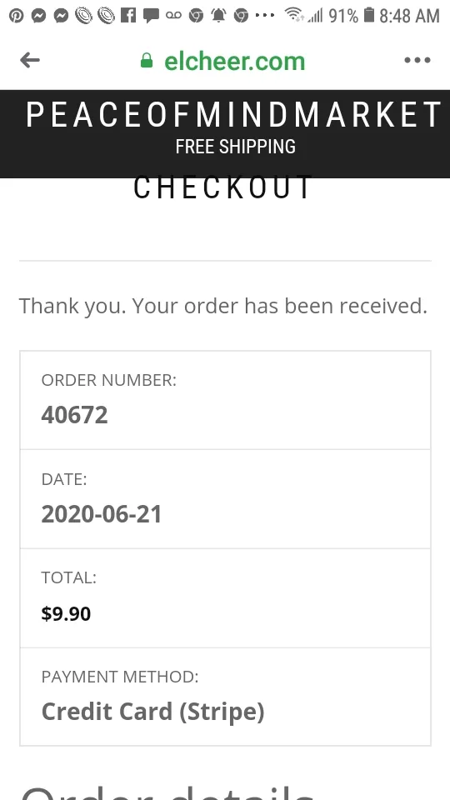This screenshot has height=800, width=450.
Task: Tap the first Messenger notification icon
Action: (38, 16)
